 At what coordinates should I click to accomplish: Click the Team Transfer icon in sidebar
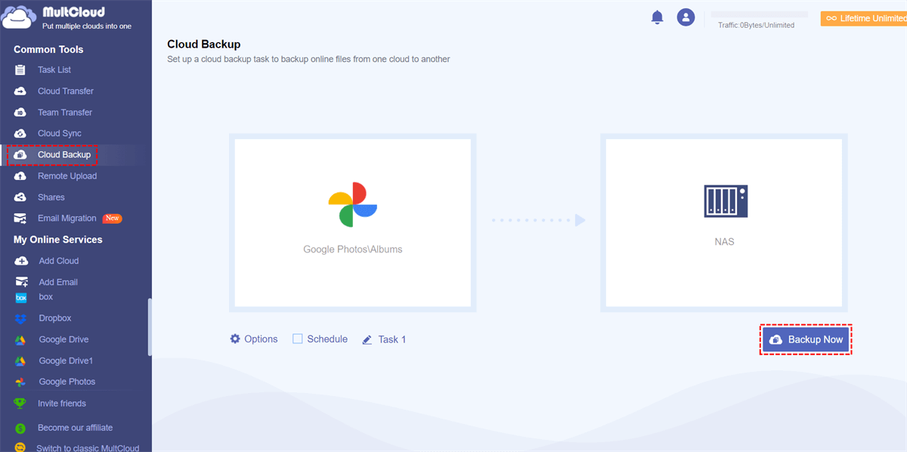20,112
